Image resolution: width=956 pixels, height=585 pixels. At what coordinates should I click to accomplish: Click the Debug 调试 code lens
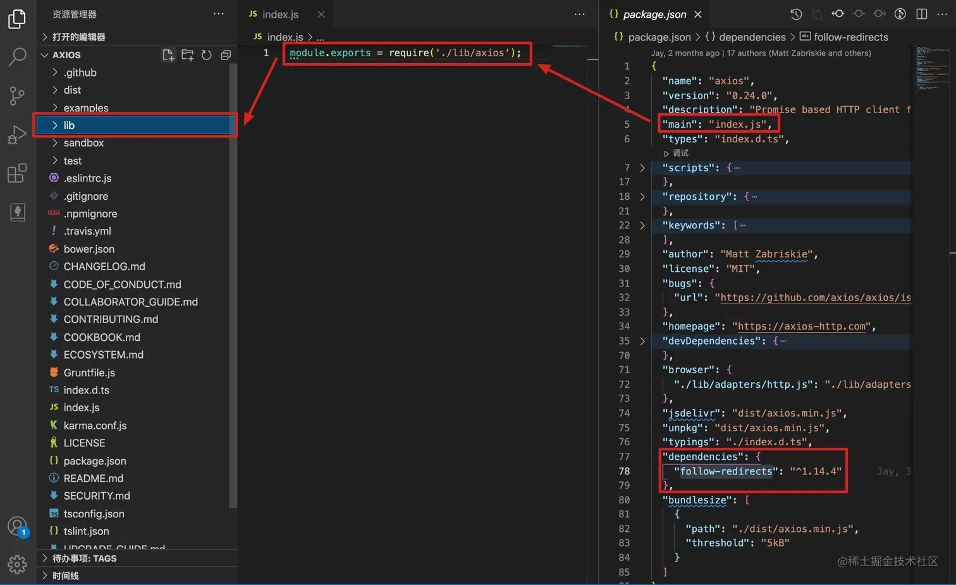pos(677,153)
